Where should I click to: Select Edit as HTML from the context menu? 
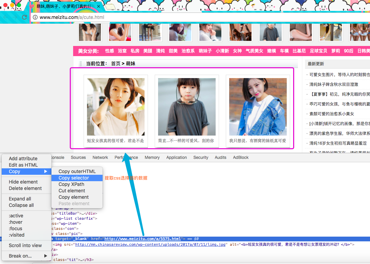[23, 165]
